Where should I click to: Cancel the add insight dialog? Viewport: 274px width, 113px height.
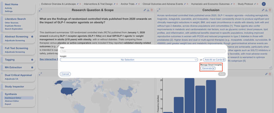[65, 74]
